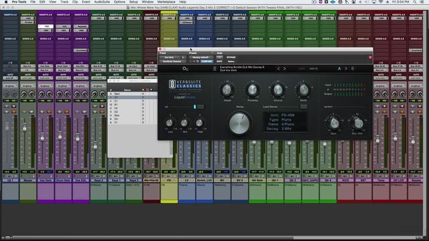
Task: Click the Low EQ knob
Action: pos(170,123)
